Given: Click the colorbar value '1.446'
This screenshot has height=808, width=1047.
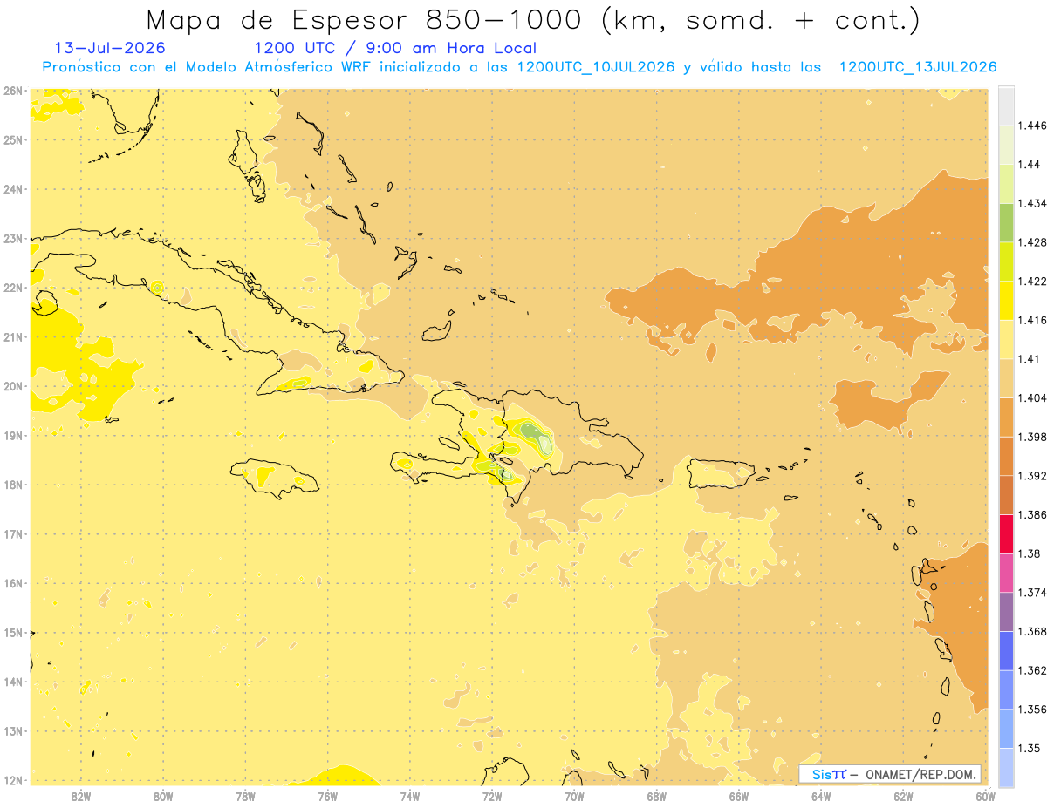Looking at the screenshot, I should point(1032,126).
